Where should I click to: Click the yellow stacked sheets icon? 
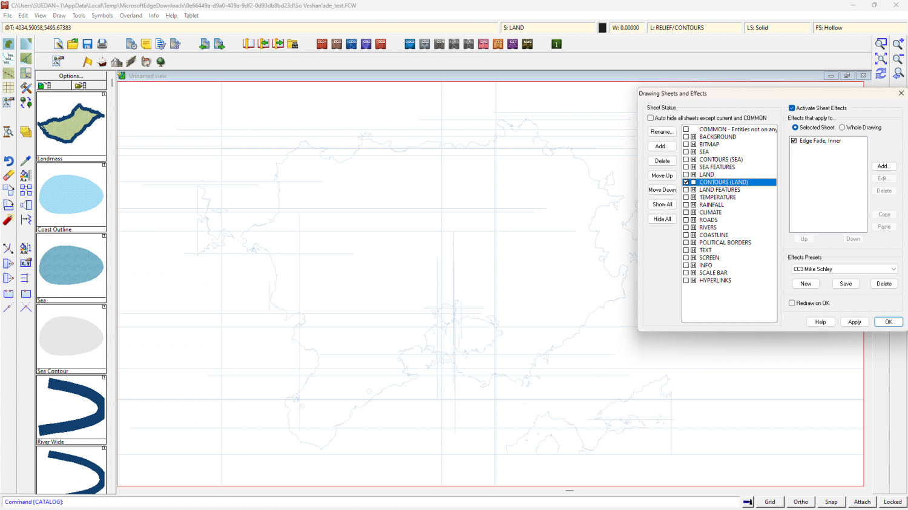[26, 131]
